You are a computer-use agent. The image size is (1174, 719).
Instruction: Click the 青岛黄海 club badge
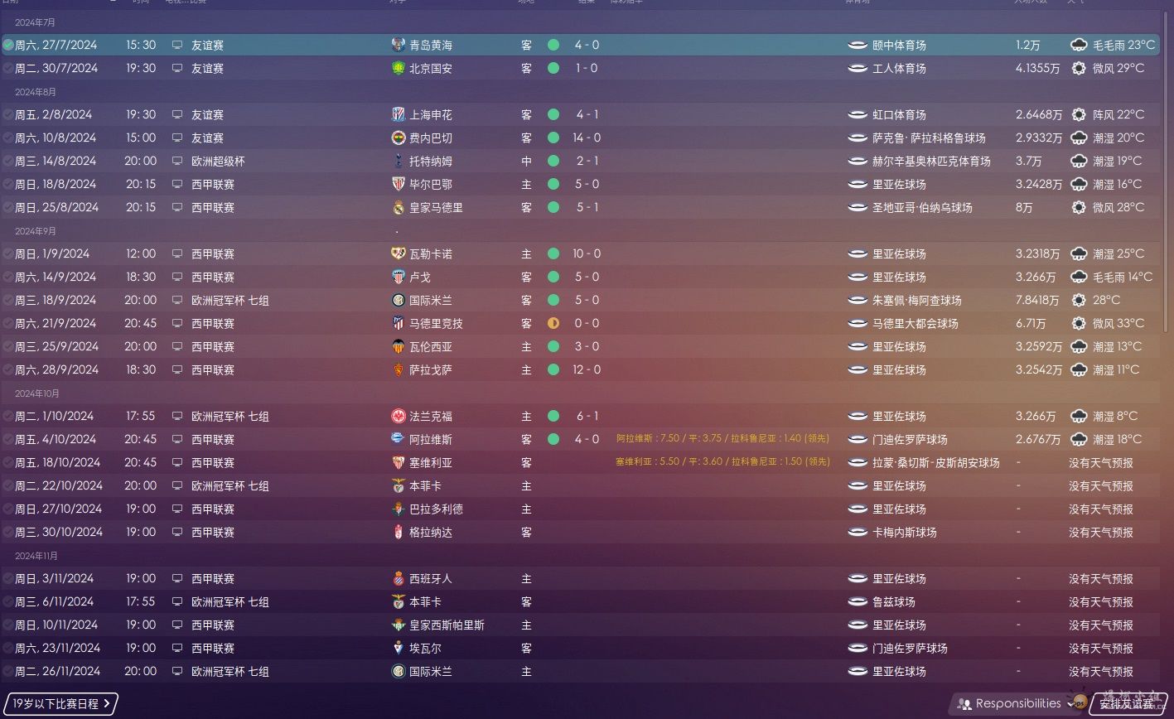coord(399,45)
